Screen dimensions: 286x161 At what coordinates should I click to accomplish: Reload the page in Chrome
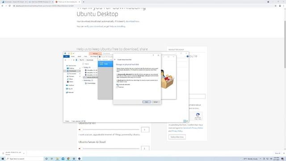tap(9, 6)
